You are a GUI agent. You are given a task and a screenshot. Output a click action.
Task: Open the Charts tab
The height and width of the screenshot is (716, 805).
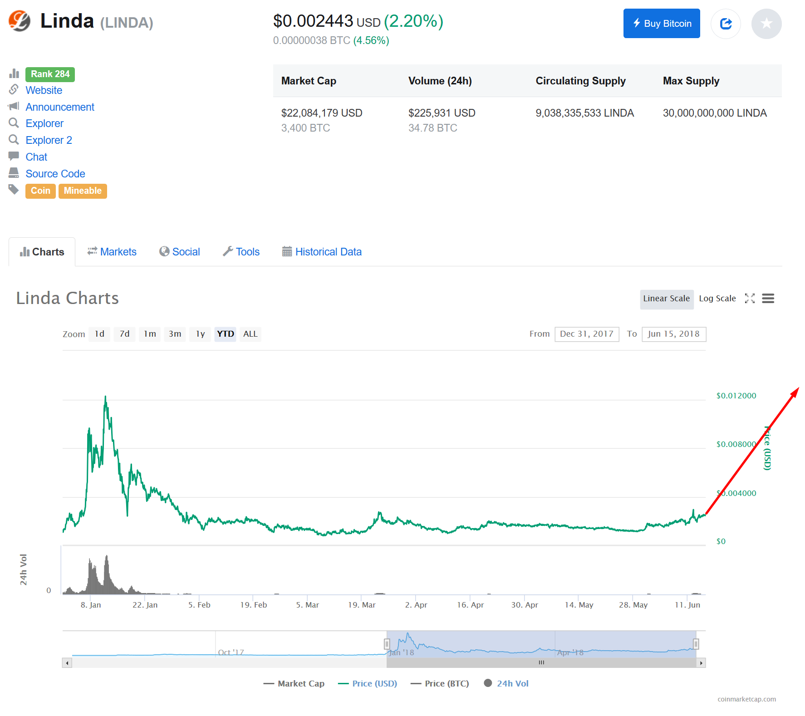point(42,252)
